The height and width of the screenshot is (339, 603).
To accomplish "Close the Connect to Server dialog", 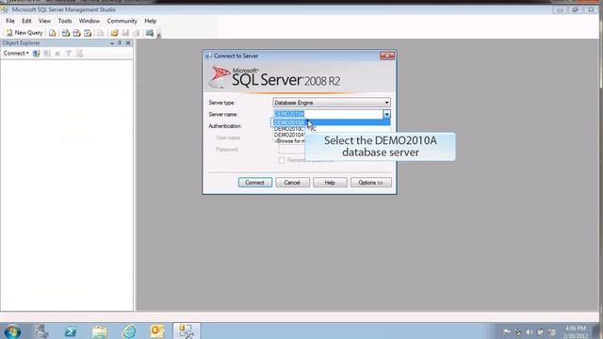I will click(387, 56).
